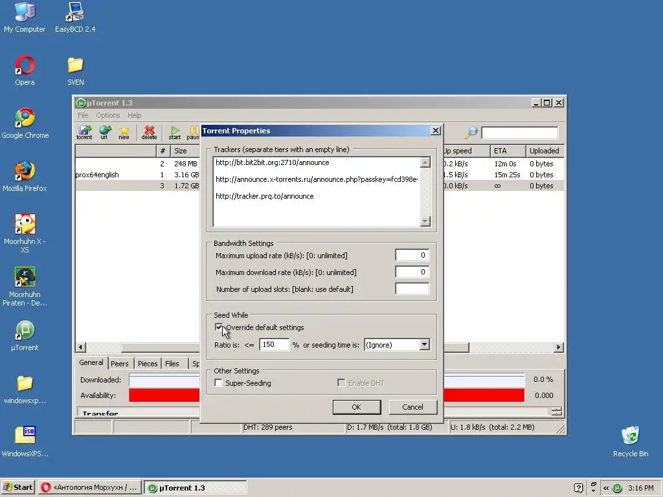Viewport: 663px width, 497px height.
Task: Launch Mozilla Firefox desktop shortcut
Action: pyautogui.click(x=25, y=177)
